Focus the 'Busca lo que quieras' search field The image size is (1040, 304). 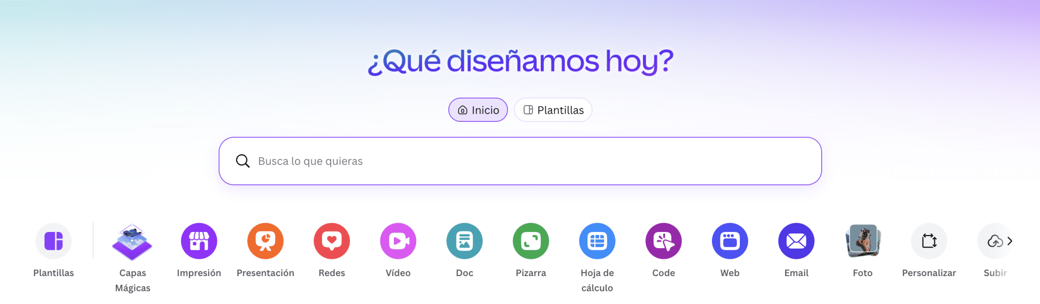tap(520, 161)
